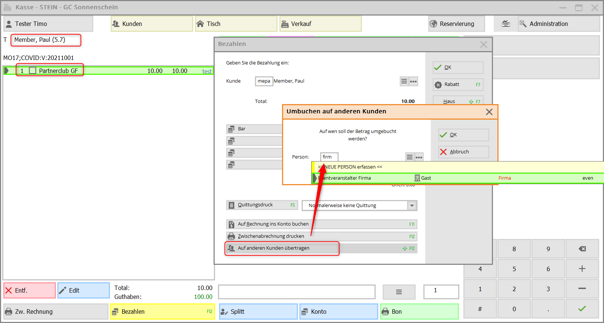Toggle checkbox on Partnerclub GF row

pos(33,70)
